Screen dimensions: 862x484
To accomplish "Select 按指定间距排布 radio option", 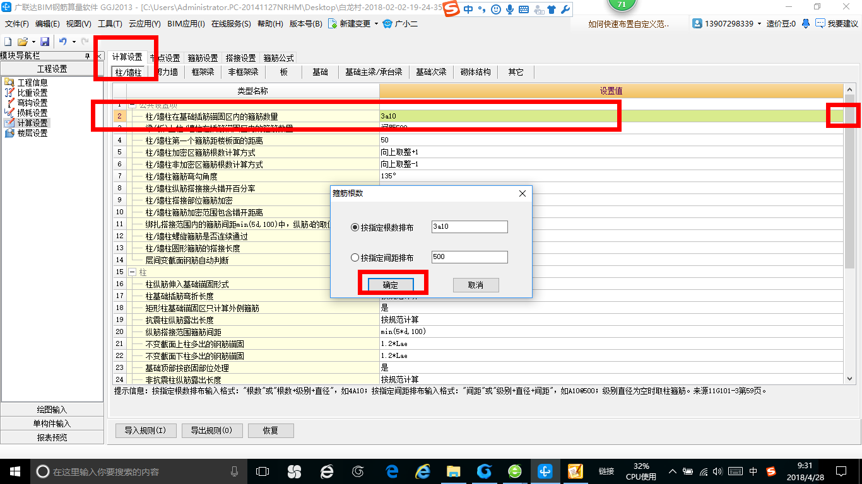I will point(355,257).
